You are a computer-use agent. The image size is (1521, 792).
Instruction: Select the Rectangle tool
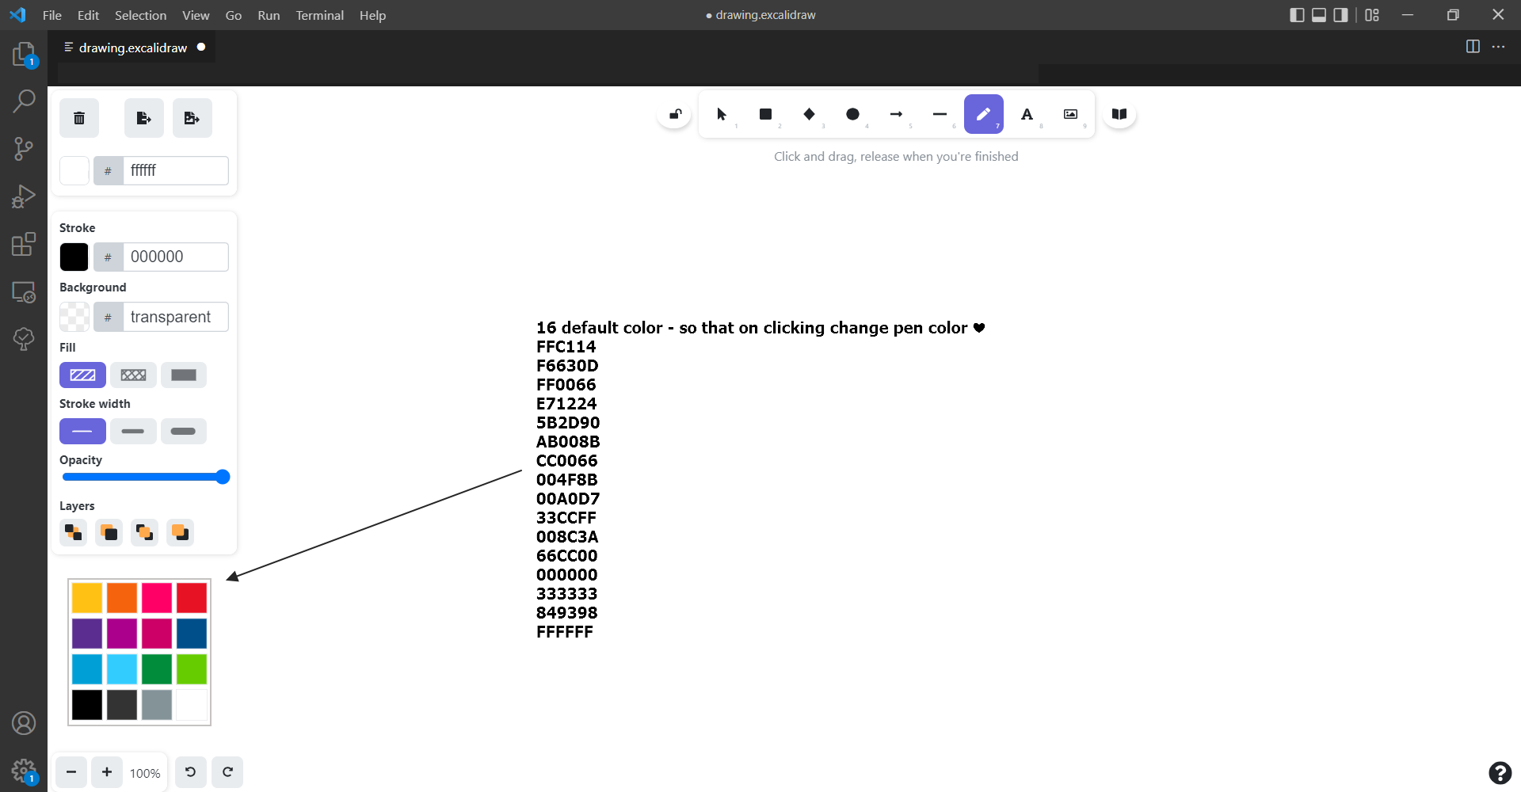point(765,114)
